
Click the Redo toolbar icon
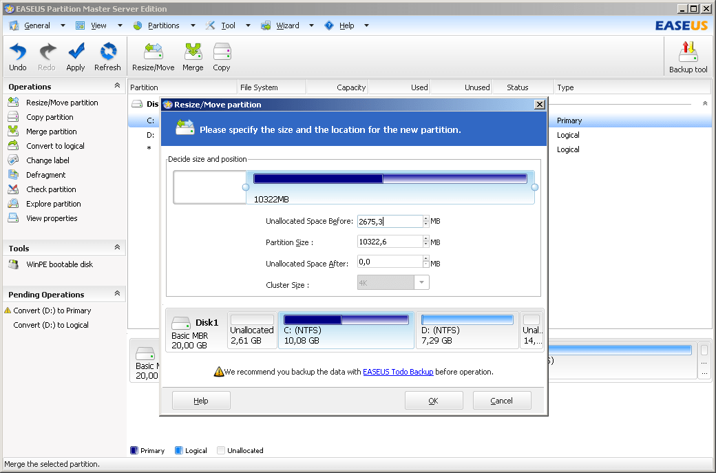46,56
